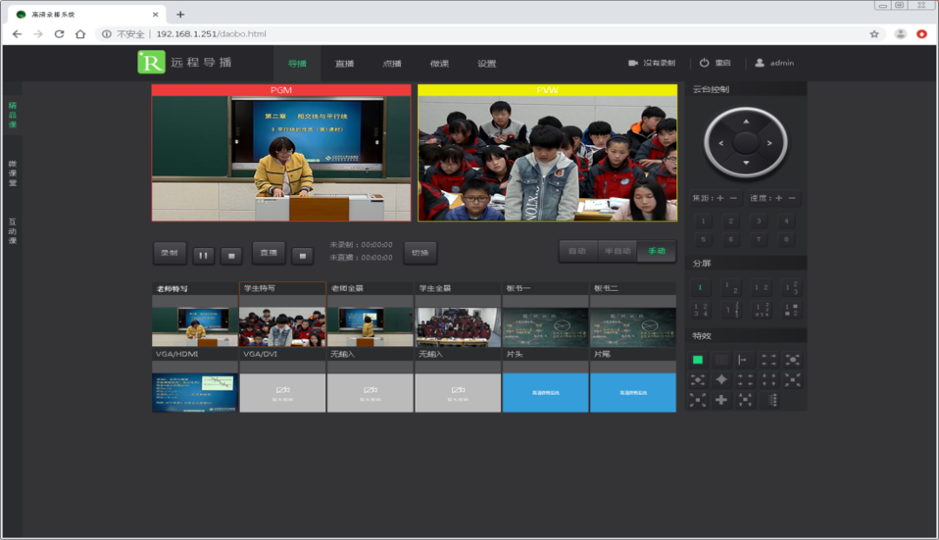Stop the live broadcast with the square button
This screenshot has width=939, height=540.
302,254
